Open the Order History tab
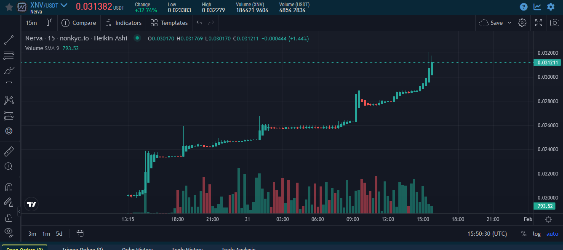Viewport: 563px width, 250px height. (x=137, y=248)
